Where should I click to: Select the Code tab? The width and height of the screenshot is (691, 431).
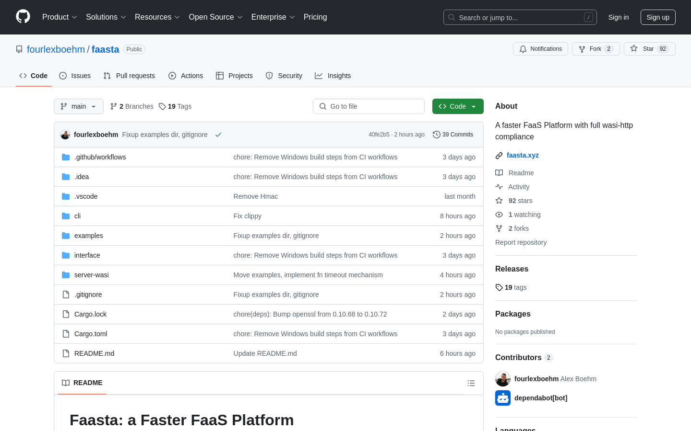[34, 76]
